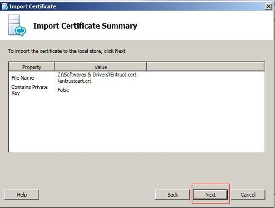This screenshot has height=208, width=275.
Task: Click the Value column header
Action: coord(100,67)
